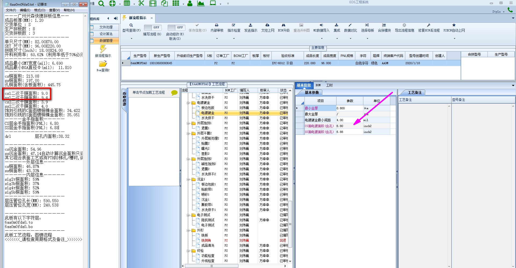Collapse 组件库 panel with left arrow

click(108, 19)
